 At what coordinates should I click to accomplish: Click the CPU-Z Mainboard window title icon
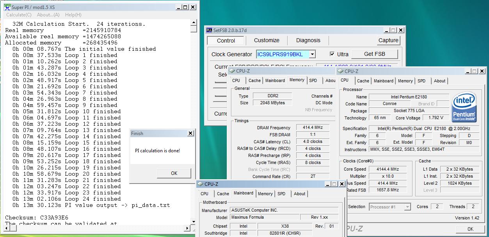pos(201,184)
